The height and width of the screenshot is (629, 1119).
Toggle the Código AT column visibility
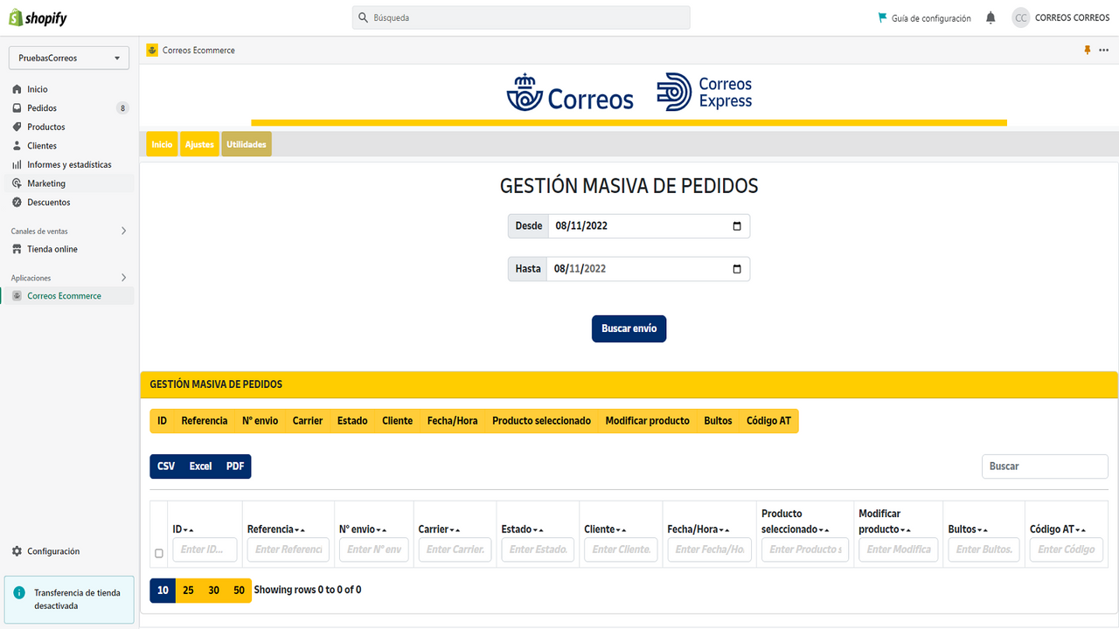pyautogui.click(x=768, y=421)
